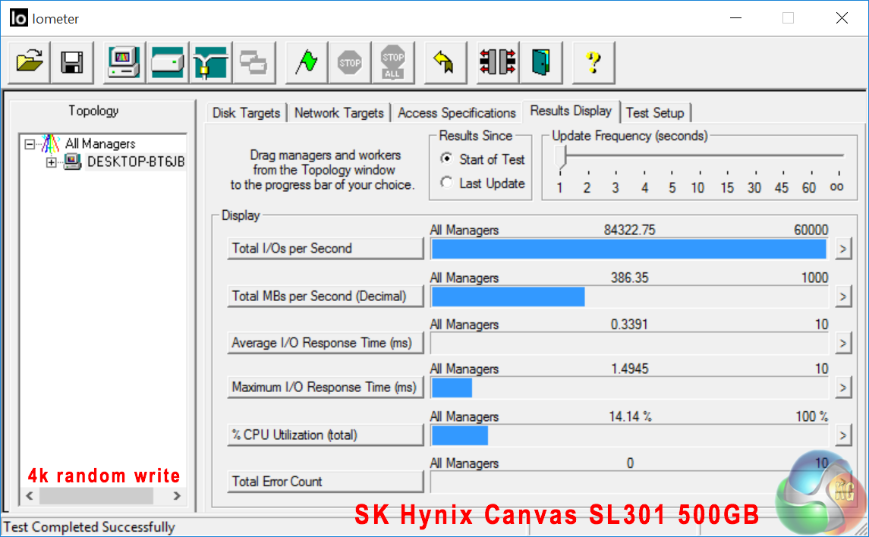Collapse the All Managers tree node

click(x=30, y=143)
